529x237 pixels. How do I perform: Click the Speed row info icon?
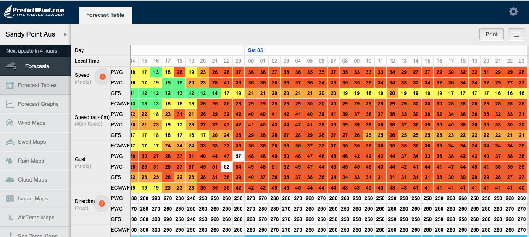point(102,76)
